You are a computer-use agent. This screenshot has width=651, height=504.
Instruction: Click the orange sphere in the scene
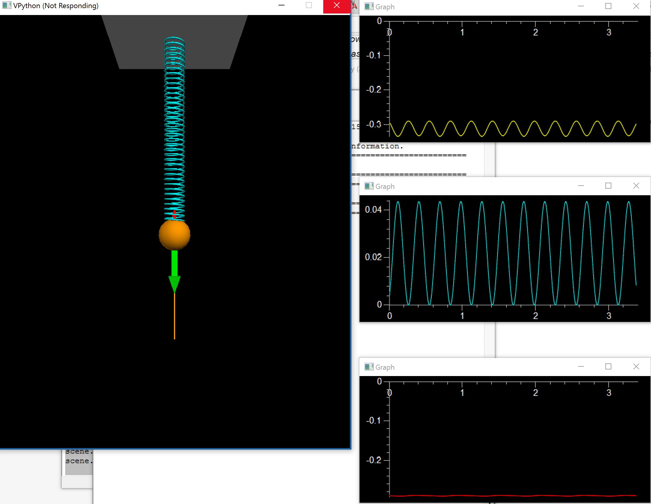tap(174, 235)
